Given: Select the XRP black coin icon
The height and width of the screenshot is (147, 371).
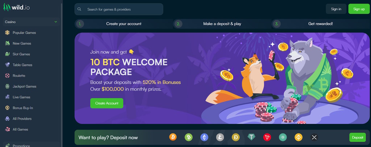Looking at the screenshot, I should (x=314, y=137).
